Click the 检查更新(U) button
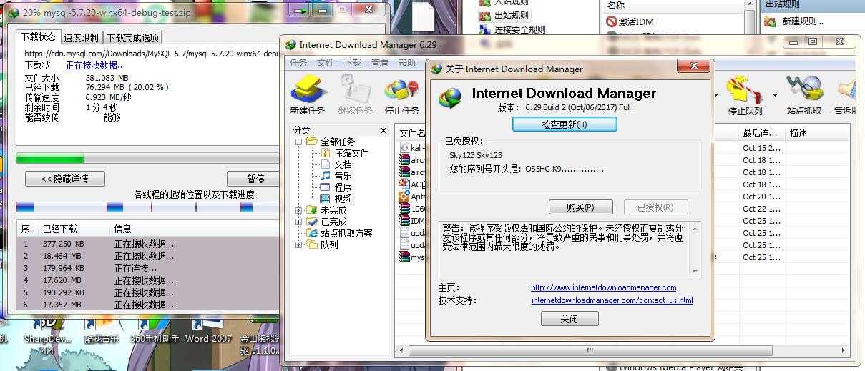 [565, 124]
